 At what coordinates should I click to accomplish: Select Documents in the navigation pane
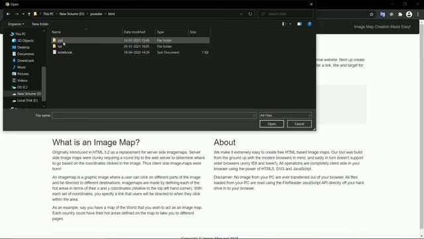tap(23, 54)
